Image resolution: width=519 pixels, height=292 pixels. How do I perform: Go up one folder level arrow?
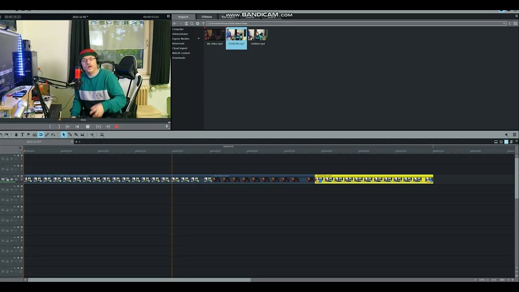tap(203, 24)
